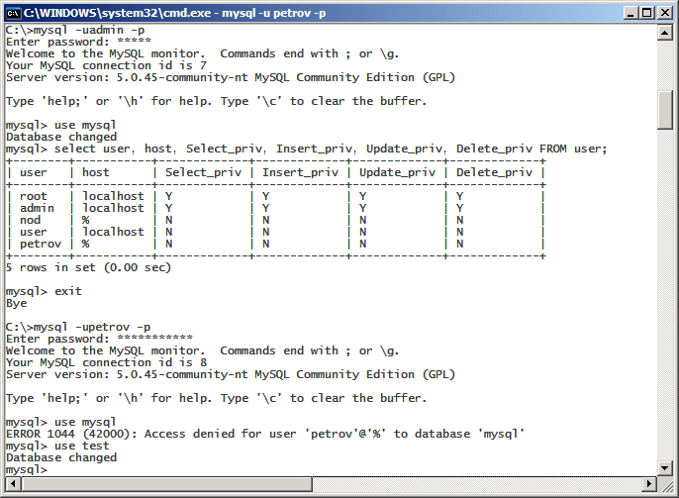Open the cmd.exe system menu icon
679x498 pixels.
coord(13,13)
